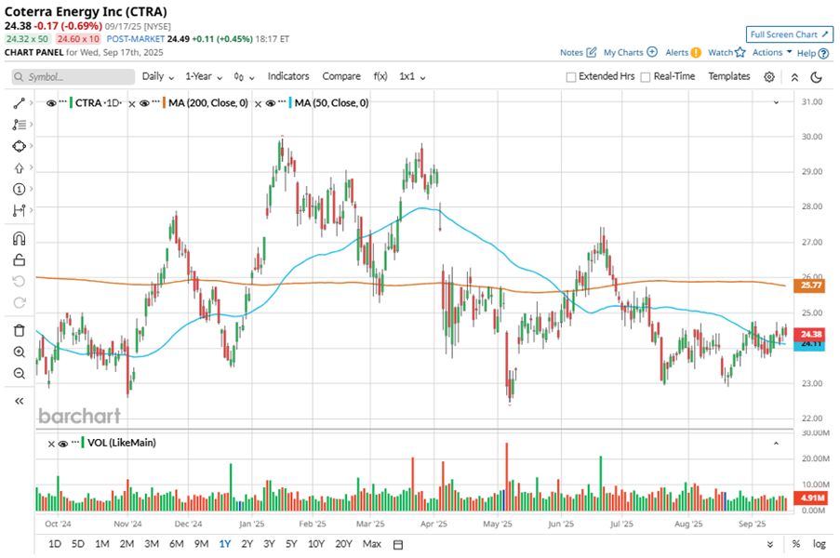Toggle CTRA series visibility eye
The width and height of the screenshot is (840, 558).
51,103
